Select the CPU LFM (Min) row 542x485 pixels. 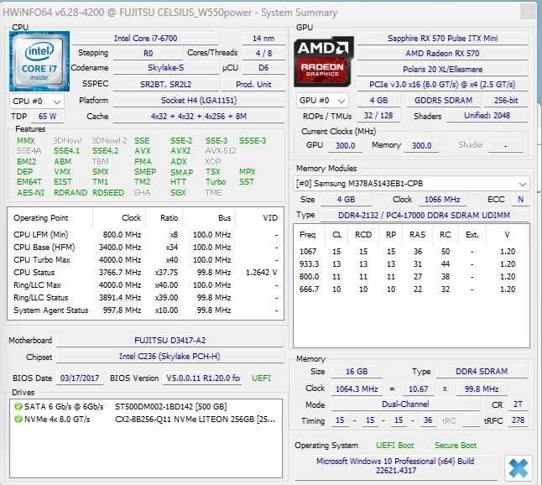(x=145, y=235)
